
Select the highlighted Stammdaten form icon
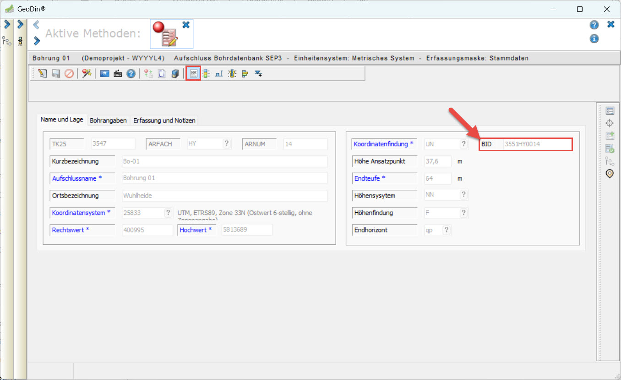point(194,73)
